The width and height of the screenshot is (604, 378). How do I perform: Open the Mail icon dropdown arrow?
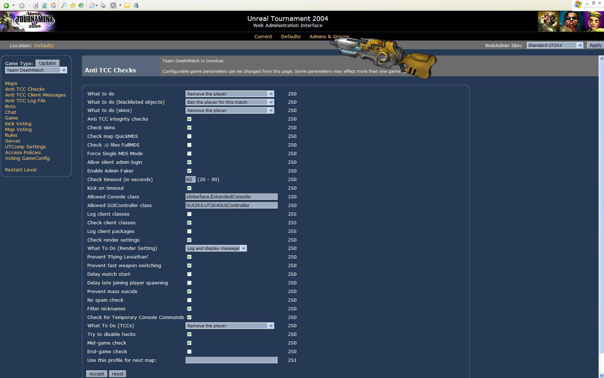[97, 5]
